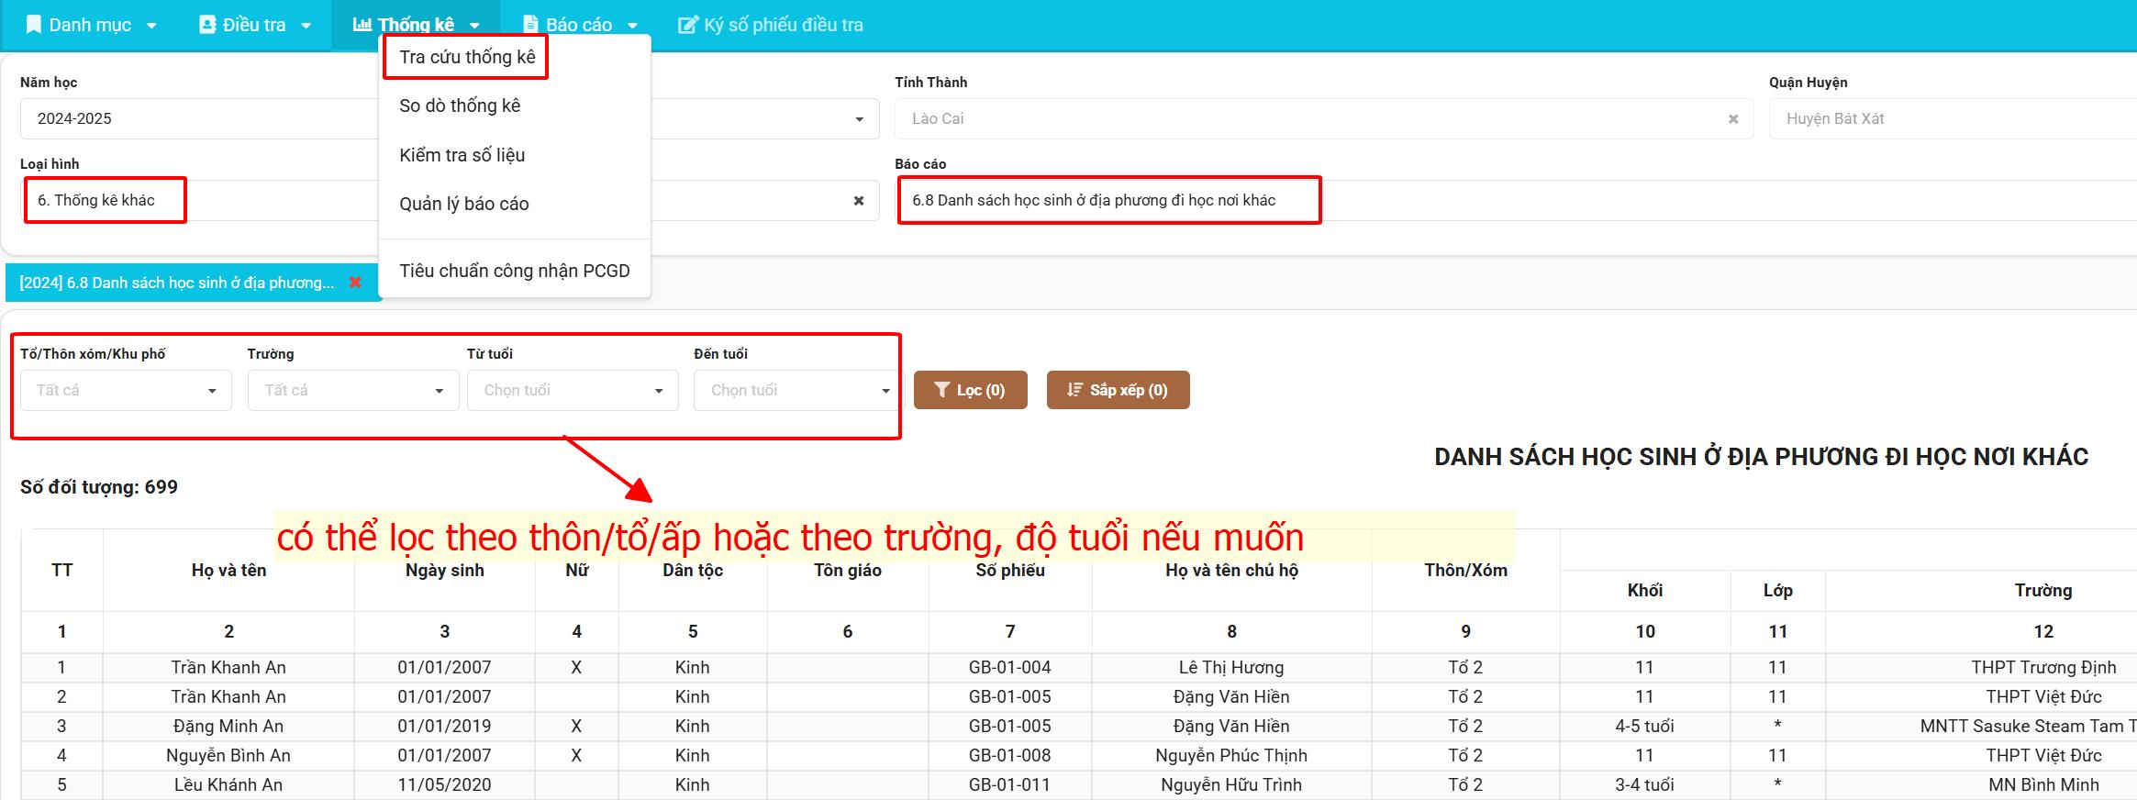Open Tiêu chuẩn công nhận PCGD

514,271
